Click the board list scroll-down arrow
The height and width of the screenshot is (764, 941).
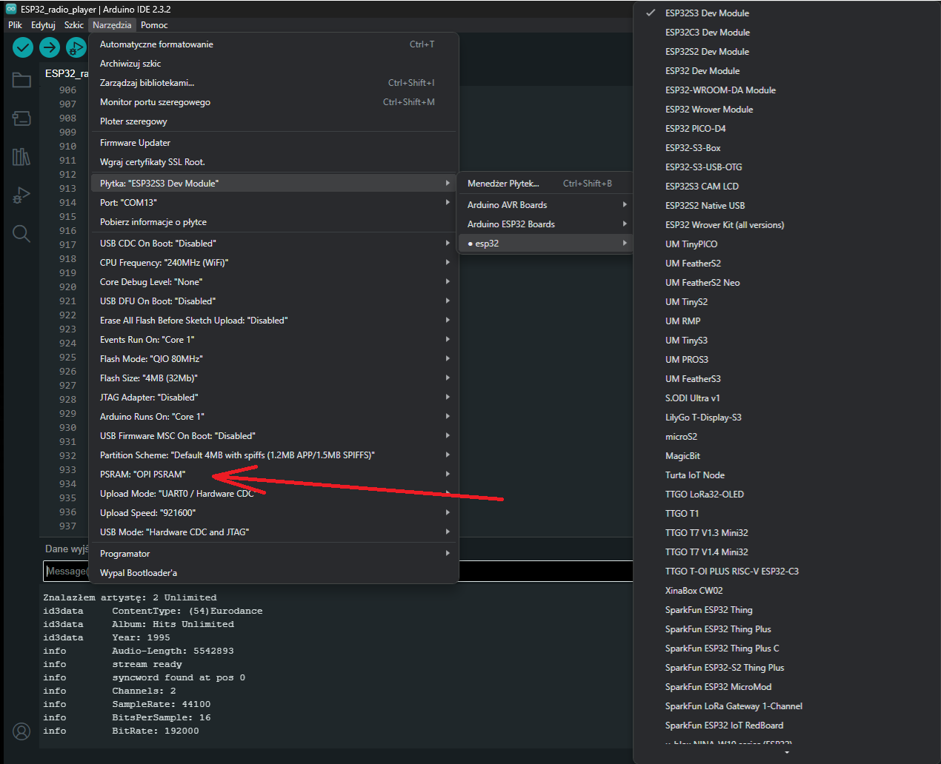(x=787, y=753)
